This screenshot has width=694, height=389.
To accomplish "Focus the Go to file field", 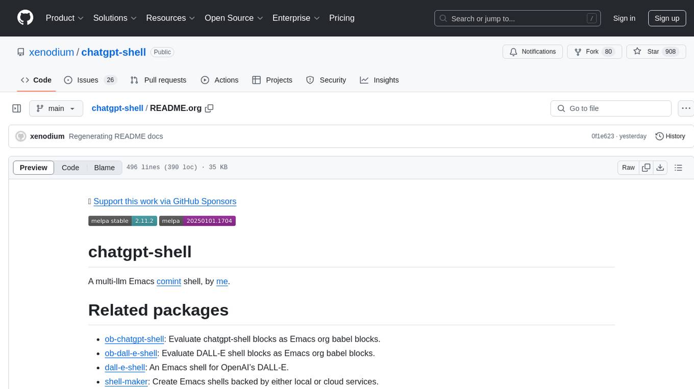I will [x=611, y=108].
